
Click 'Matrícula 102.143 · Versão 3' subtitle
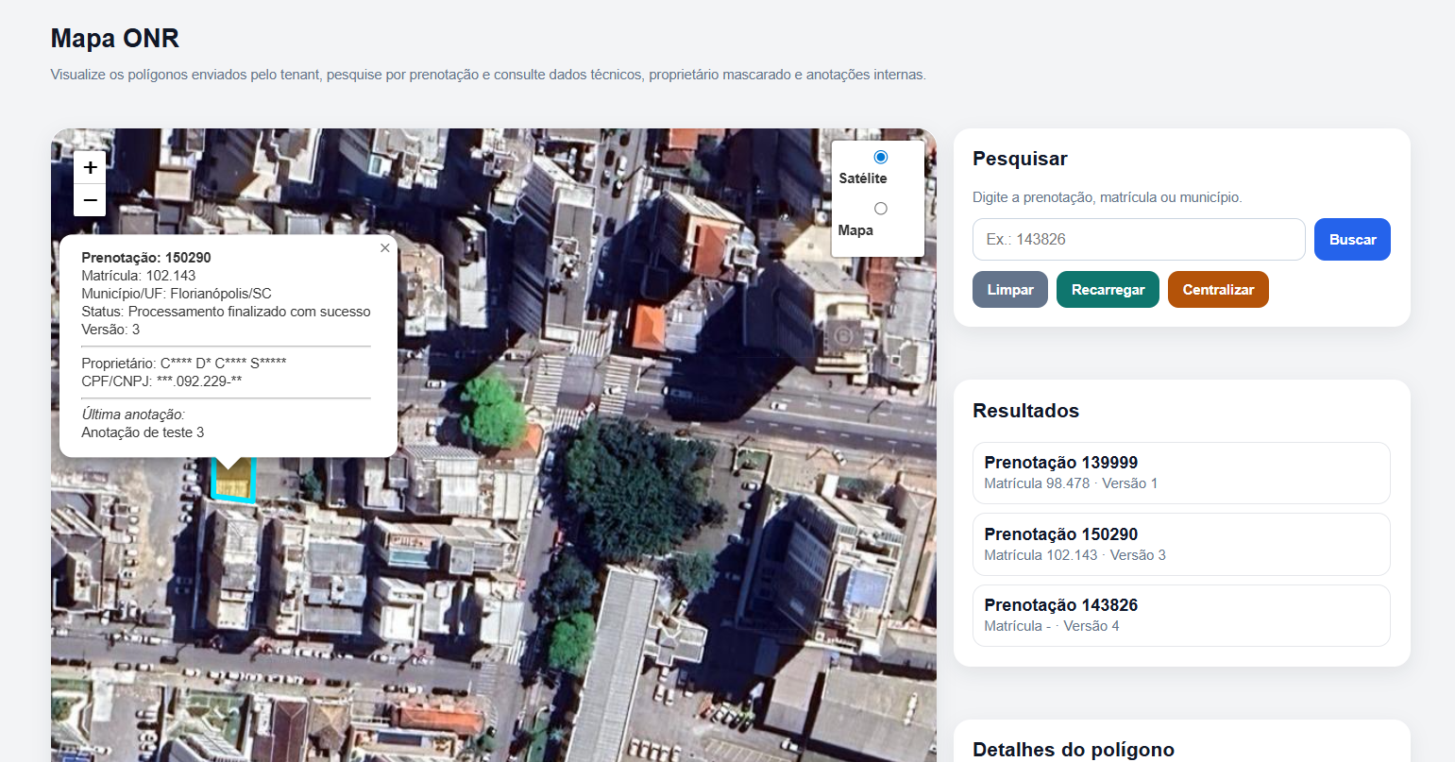1074,555
